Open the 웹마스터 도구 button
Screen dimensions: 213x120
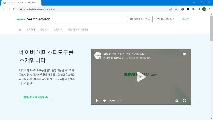coord(165,19)
